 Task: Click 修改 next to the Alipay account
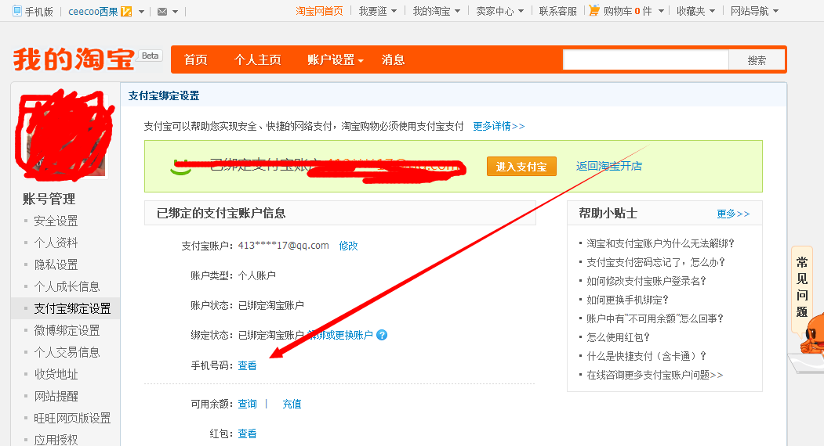click(348, 246)
